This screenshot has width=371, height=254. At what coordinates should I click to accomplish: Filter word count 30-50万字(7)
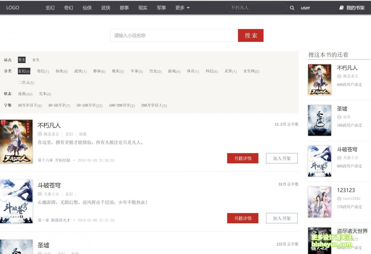point(59,105)
